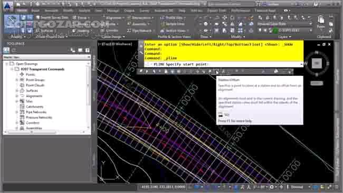Select Point Clouds in the Prospector tree
Screen dimensions: 343x193
(35, 85)
